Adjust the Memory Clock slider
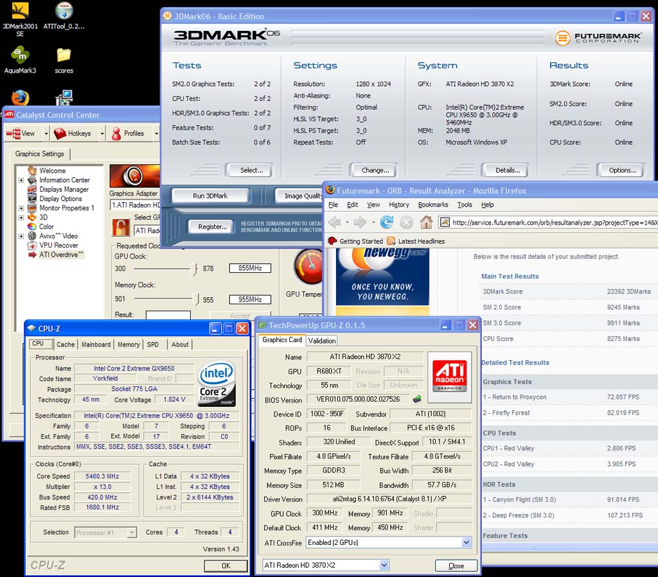 [x=196, y=298]
